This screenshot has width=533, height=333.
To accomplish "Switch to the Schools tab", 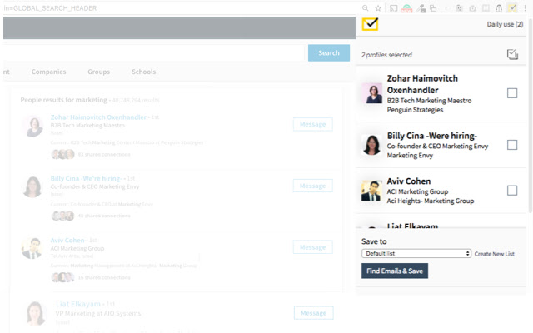I will click(x=143, y=72).
